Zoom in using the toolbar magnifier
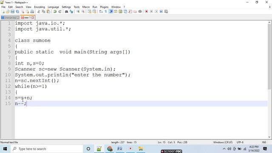 pos(78,11)
